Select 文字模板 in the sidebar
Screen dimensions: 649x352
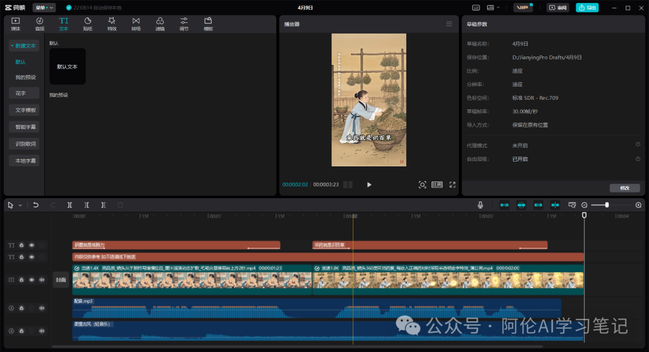(24, 110)
